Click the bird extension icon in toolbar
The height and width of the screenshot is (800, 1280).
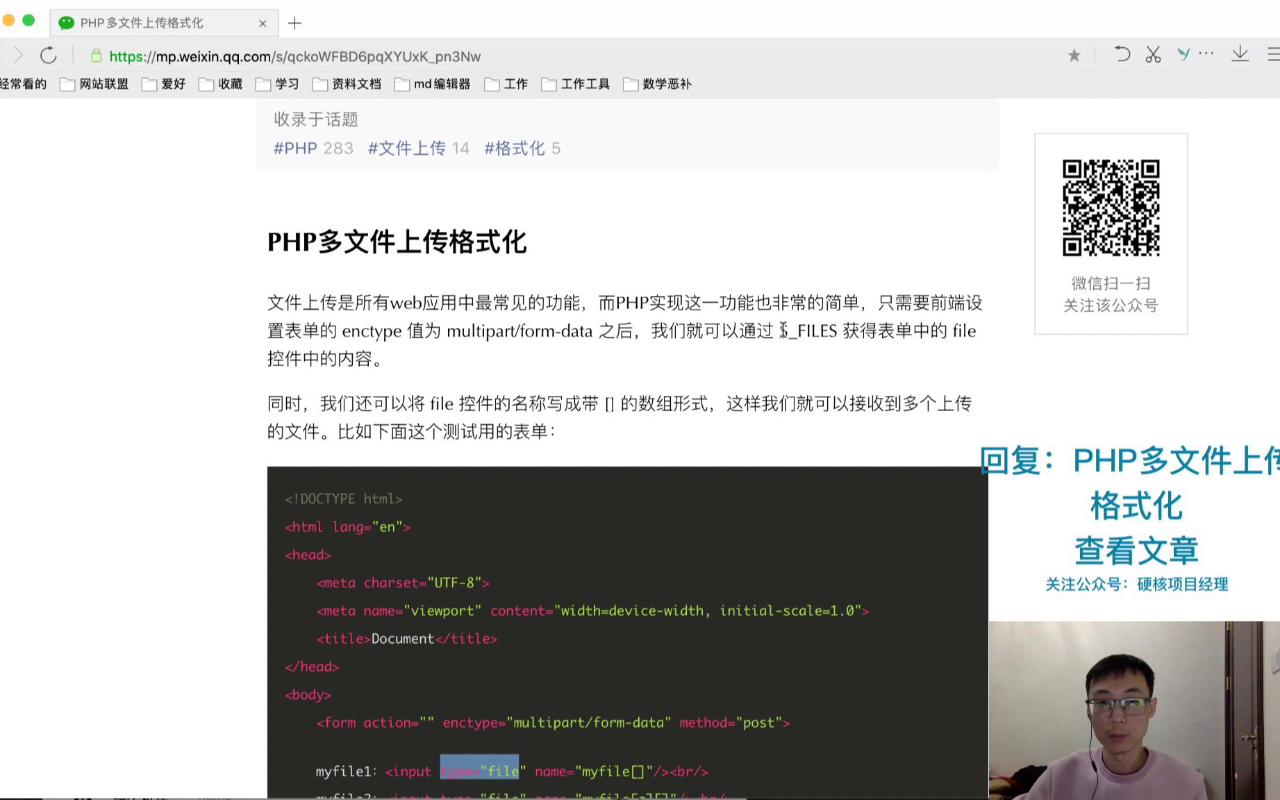[1183, 54]
